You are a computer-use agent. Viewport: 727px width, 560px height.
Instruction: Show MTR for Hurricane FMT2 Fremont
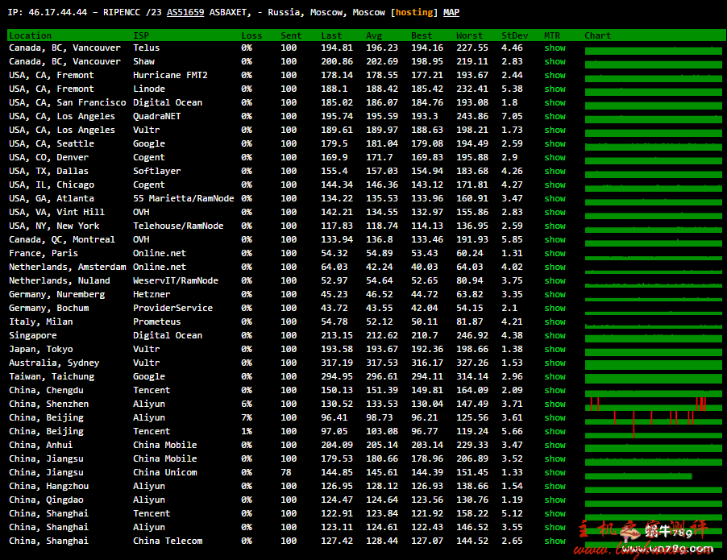click(555, 75)
